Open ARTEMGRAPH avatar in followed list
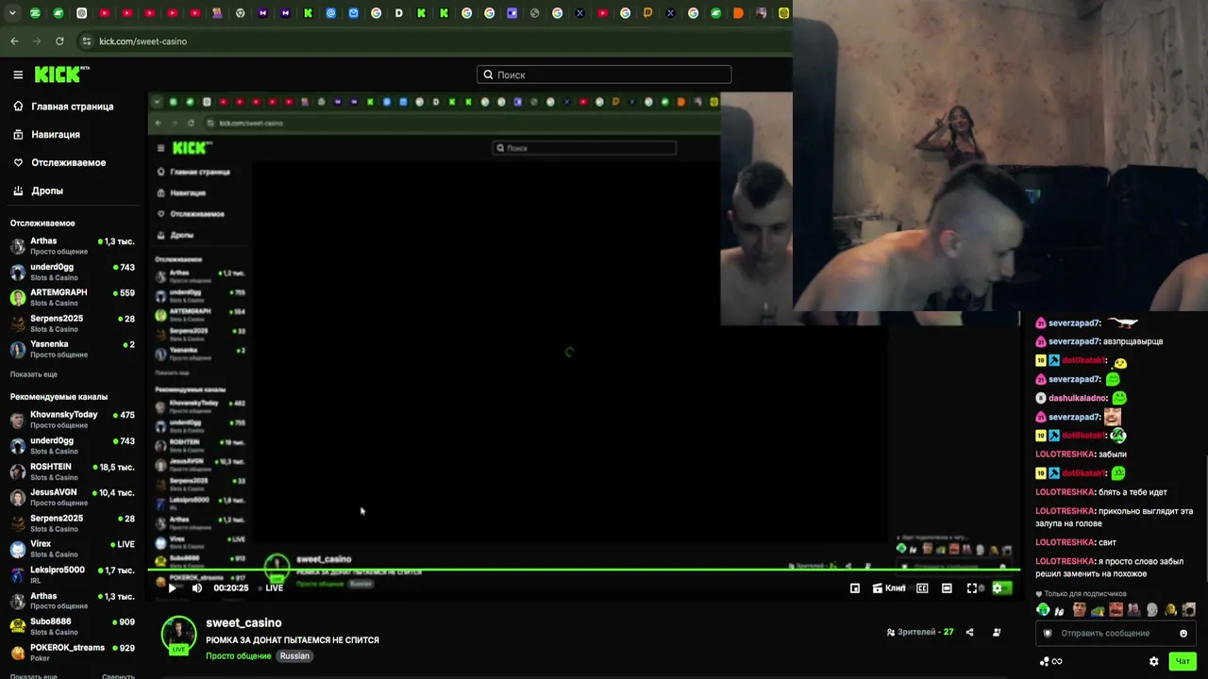Viewport: 1208px width, 679px height. coord(18,297)
